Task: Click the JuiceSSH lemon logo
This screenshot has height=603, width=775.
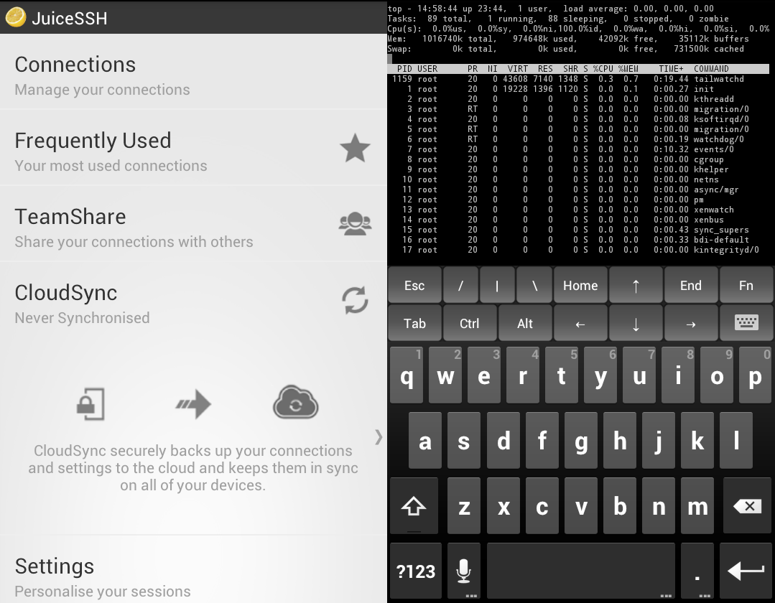Action: click(x=16, y=17)
